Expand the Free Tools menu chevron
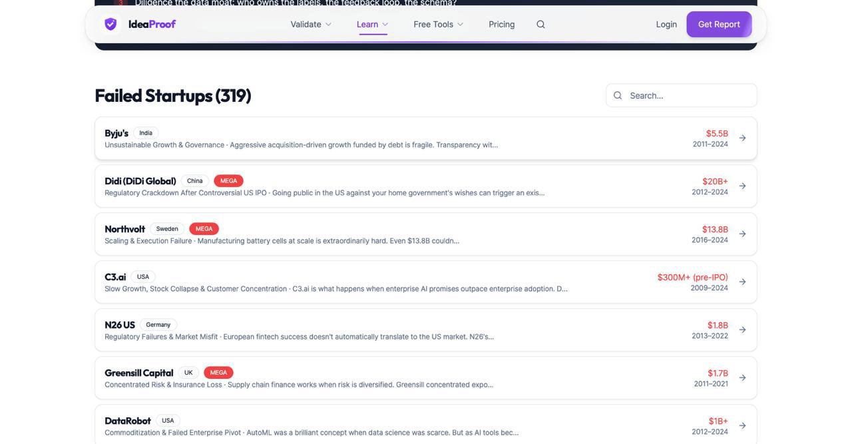Image resolution: width=852 pixels, height=444 pixels. pyautogui.click(x=460, y=24)
